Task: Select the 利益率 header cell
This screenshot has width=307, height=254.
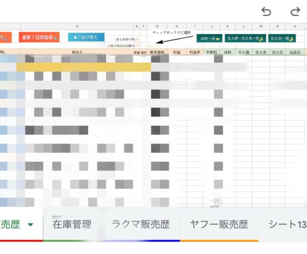Action: [195, 52]
